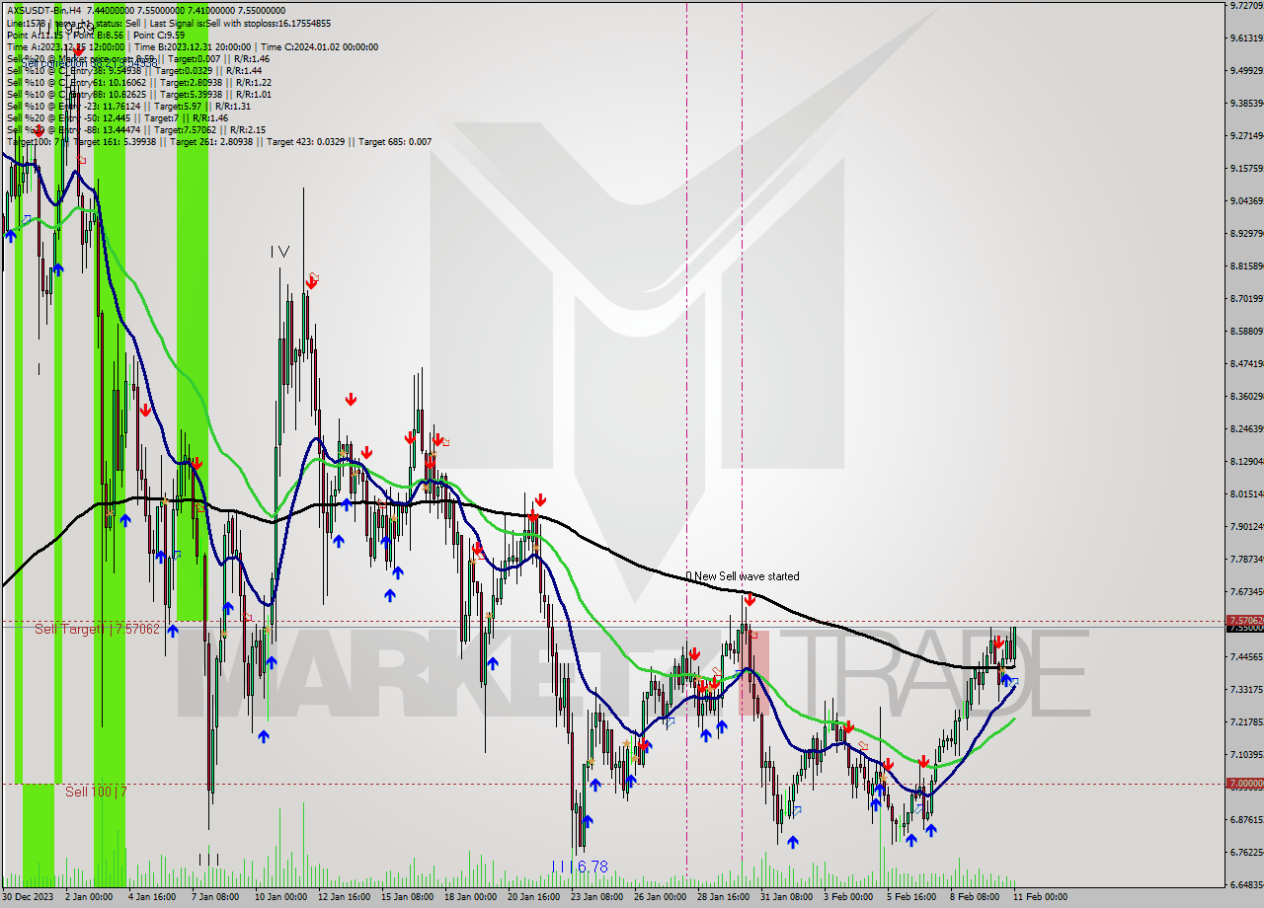Click the red sell arrow above 'New Sell wave started'

[750, 599]
